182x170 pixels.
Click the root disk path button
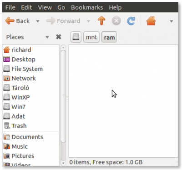(x=76, y=37)
